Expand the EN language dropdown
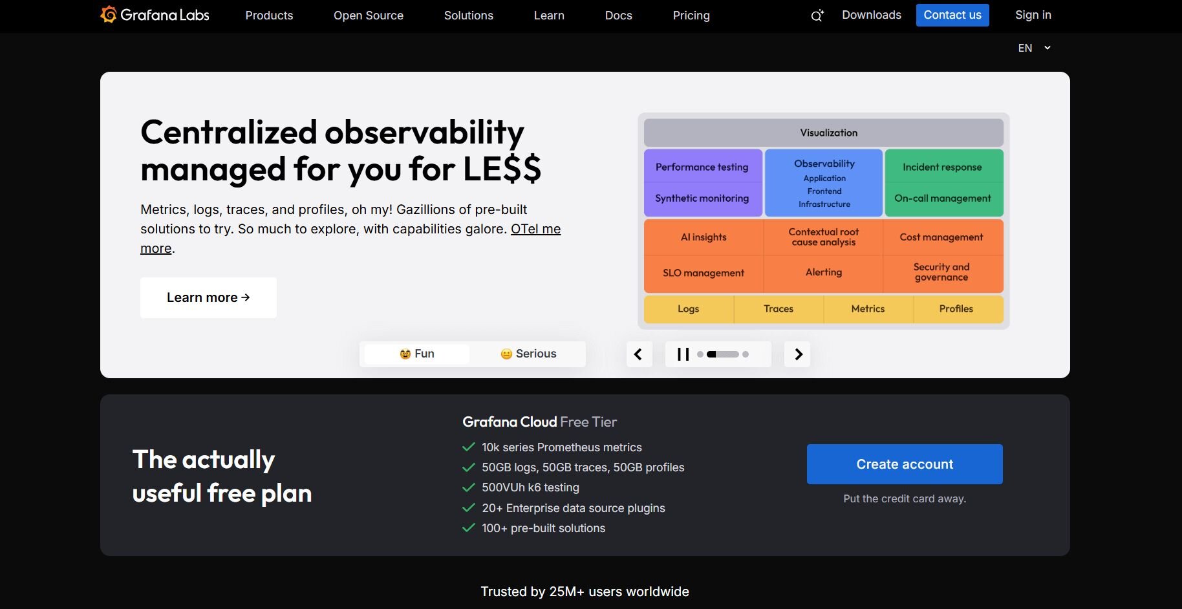This screenshot has height=609, width=1182. coord(1034,48)
